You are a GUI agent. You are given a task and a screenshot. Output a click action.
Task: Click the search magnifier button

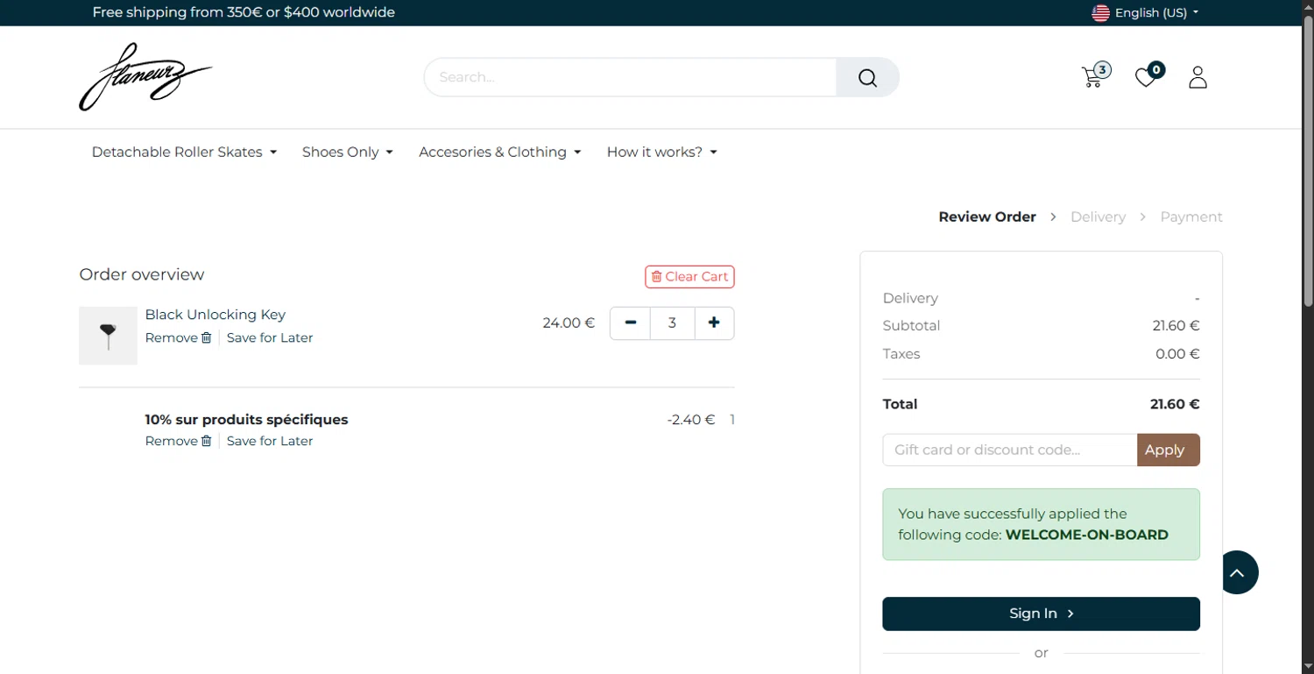click(x=867, y=77)
